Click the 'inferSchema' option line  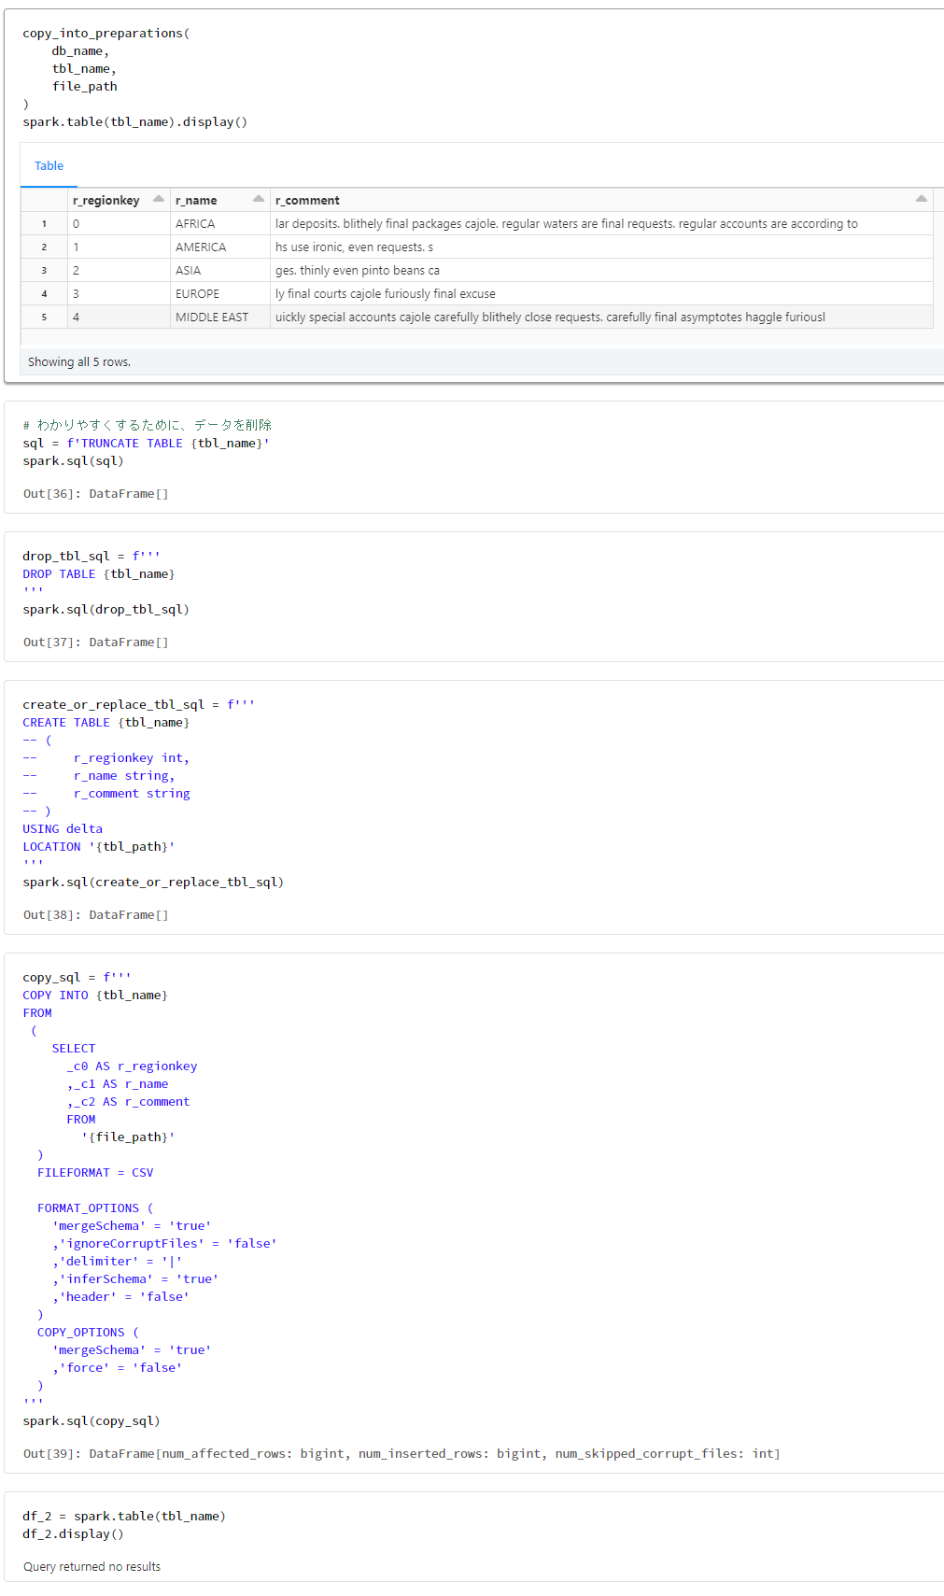pos(135,1279)
